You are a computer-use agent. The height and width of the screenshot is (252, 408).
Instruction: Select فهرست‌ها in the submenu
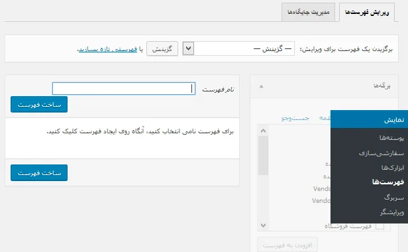[388, 182]
